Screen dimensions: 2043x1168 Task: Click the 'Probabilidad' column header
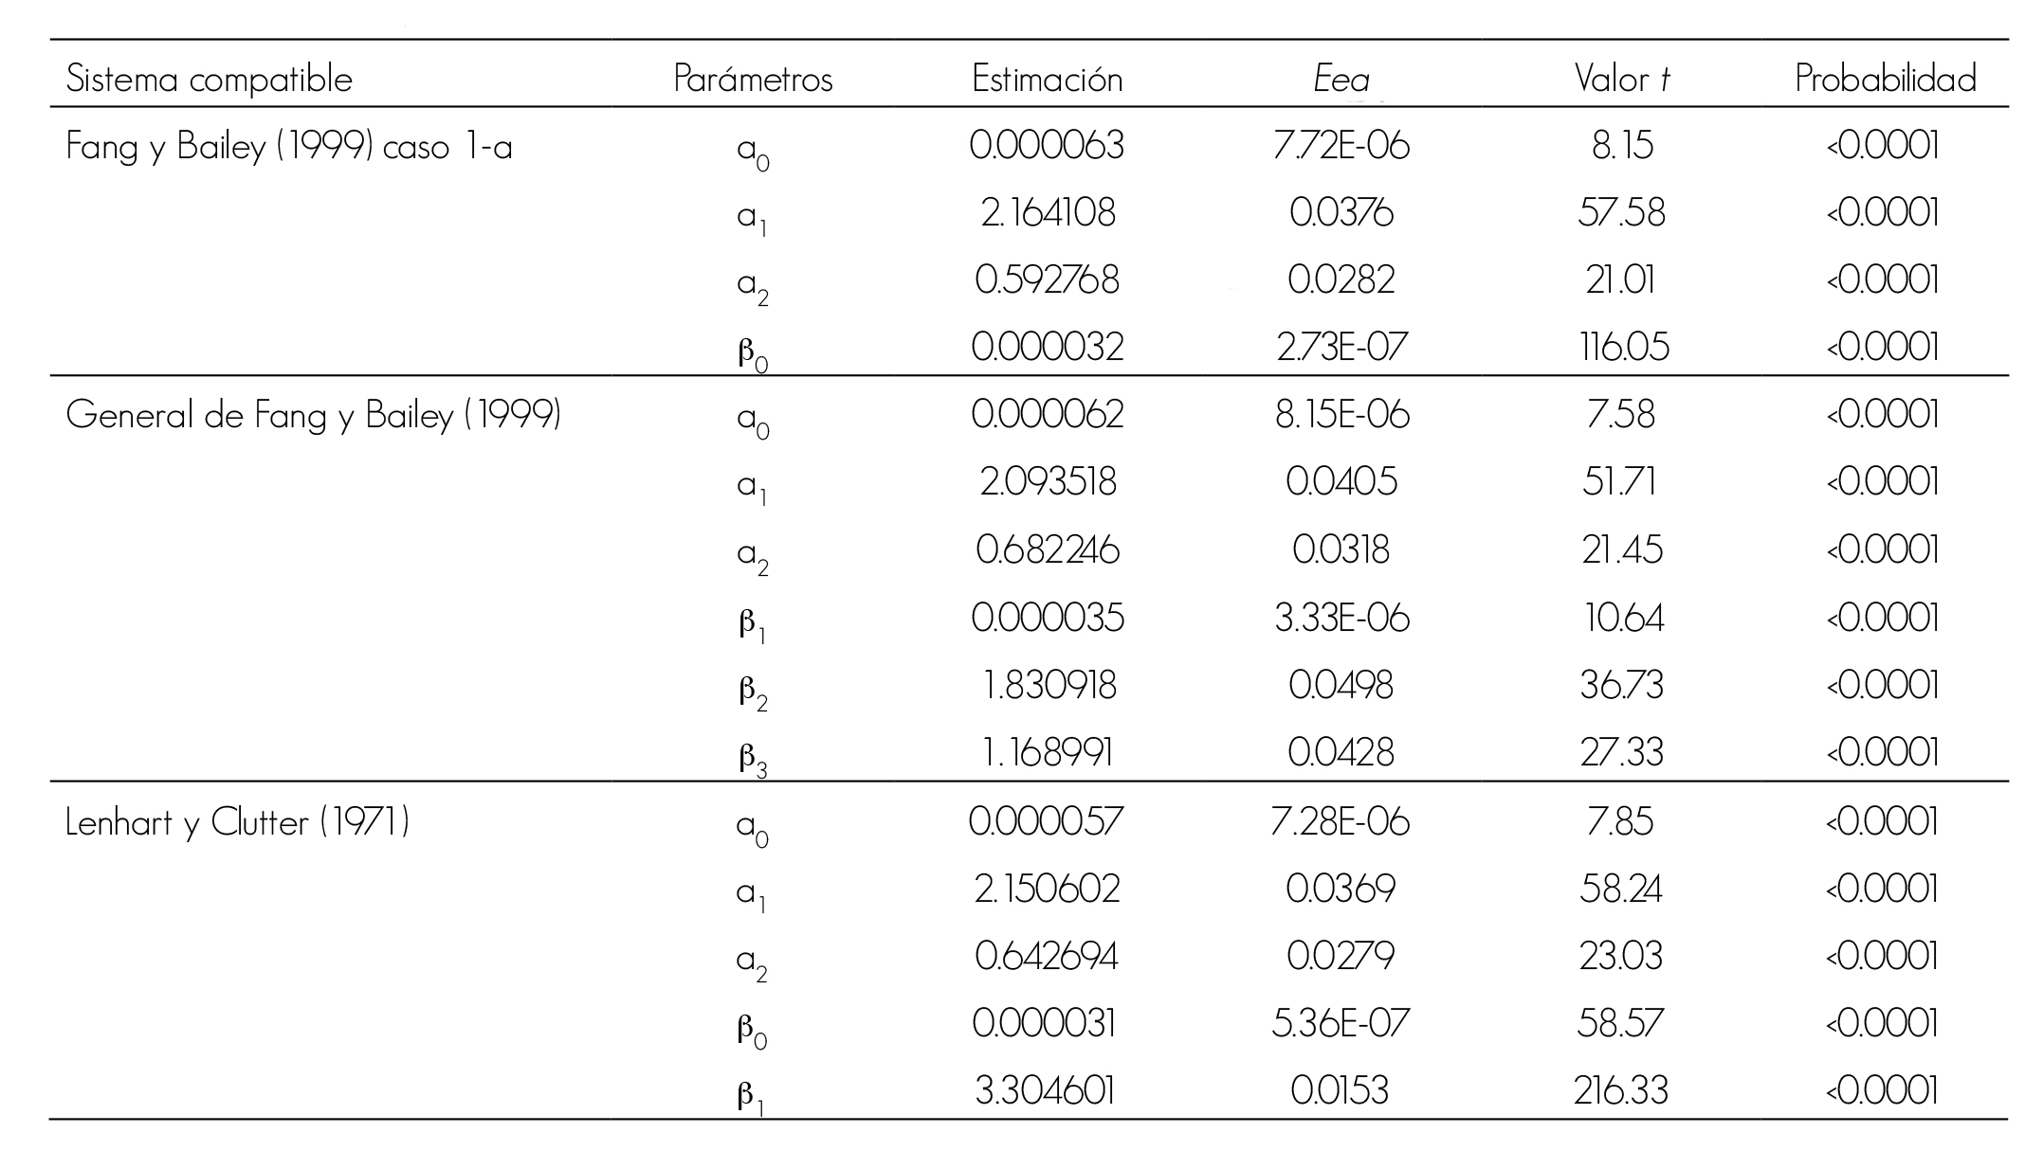tap(1885, 80)
